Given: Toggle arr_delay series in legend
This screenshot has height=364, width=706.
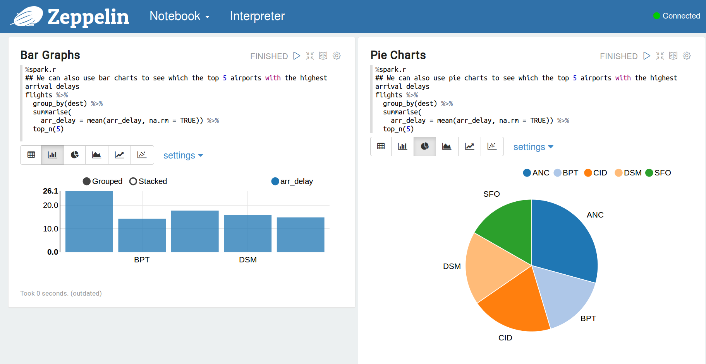Looking at the screenshot, I should tap(292, 181).
